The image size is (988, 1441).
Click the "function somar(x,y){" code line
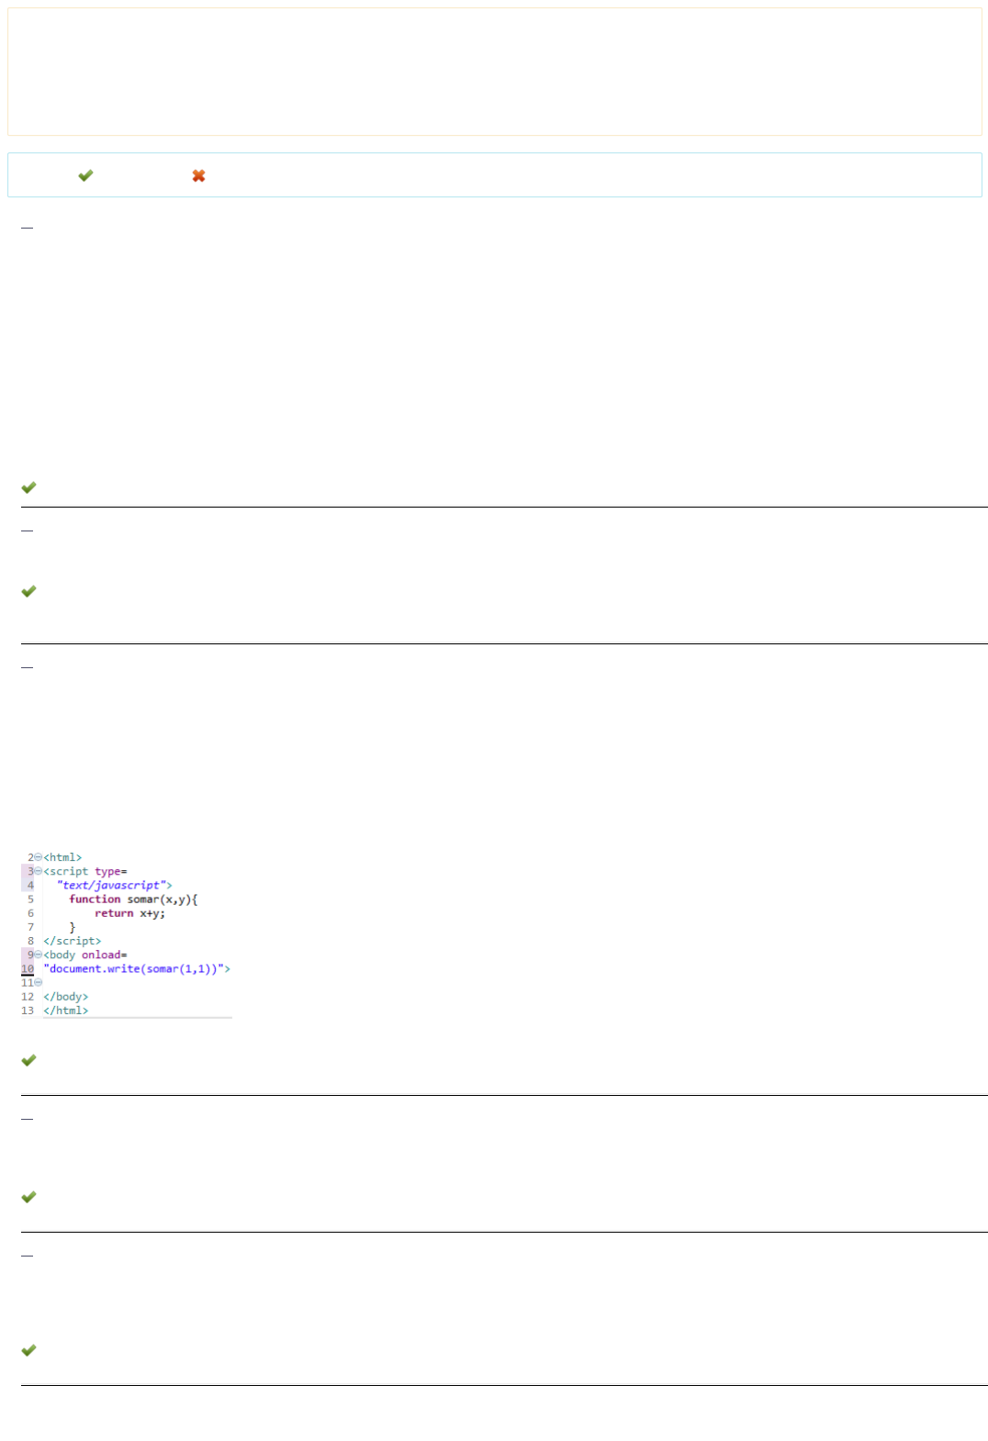click(x=133, y=899)
